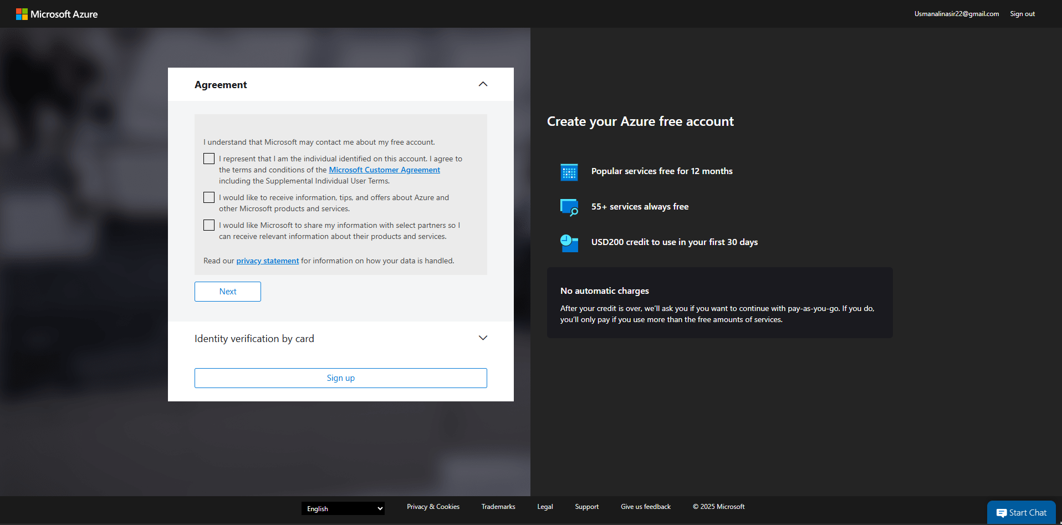The height and width of the screenshot is (525, 1062).
Task: Expand the Identity verification by card section
Action: [x=483, y=338]
